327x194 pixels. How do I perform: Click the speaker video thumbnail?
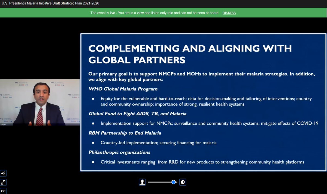click(x=40, y=102)
